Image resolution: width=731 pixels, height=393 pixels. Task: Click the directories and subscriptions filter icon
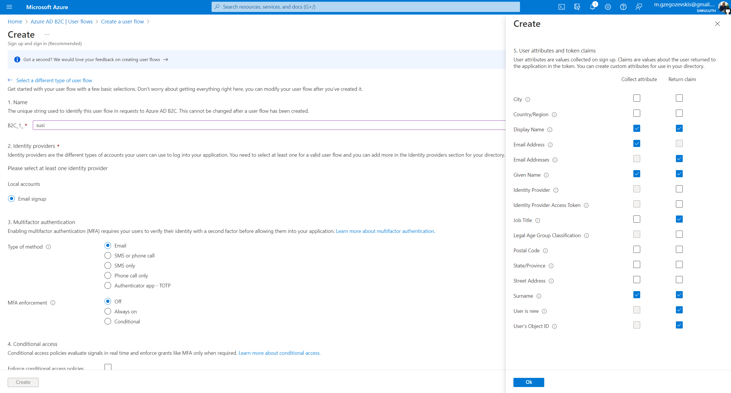tap(577, 7)
